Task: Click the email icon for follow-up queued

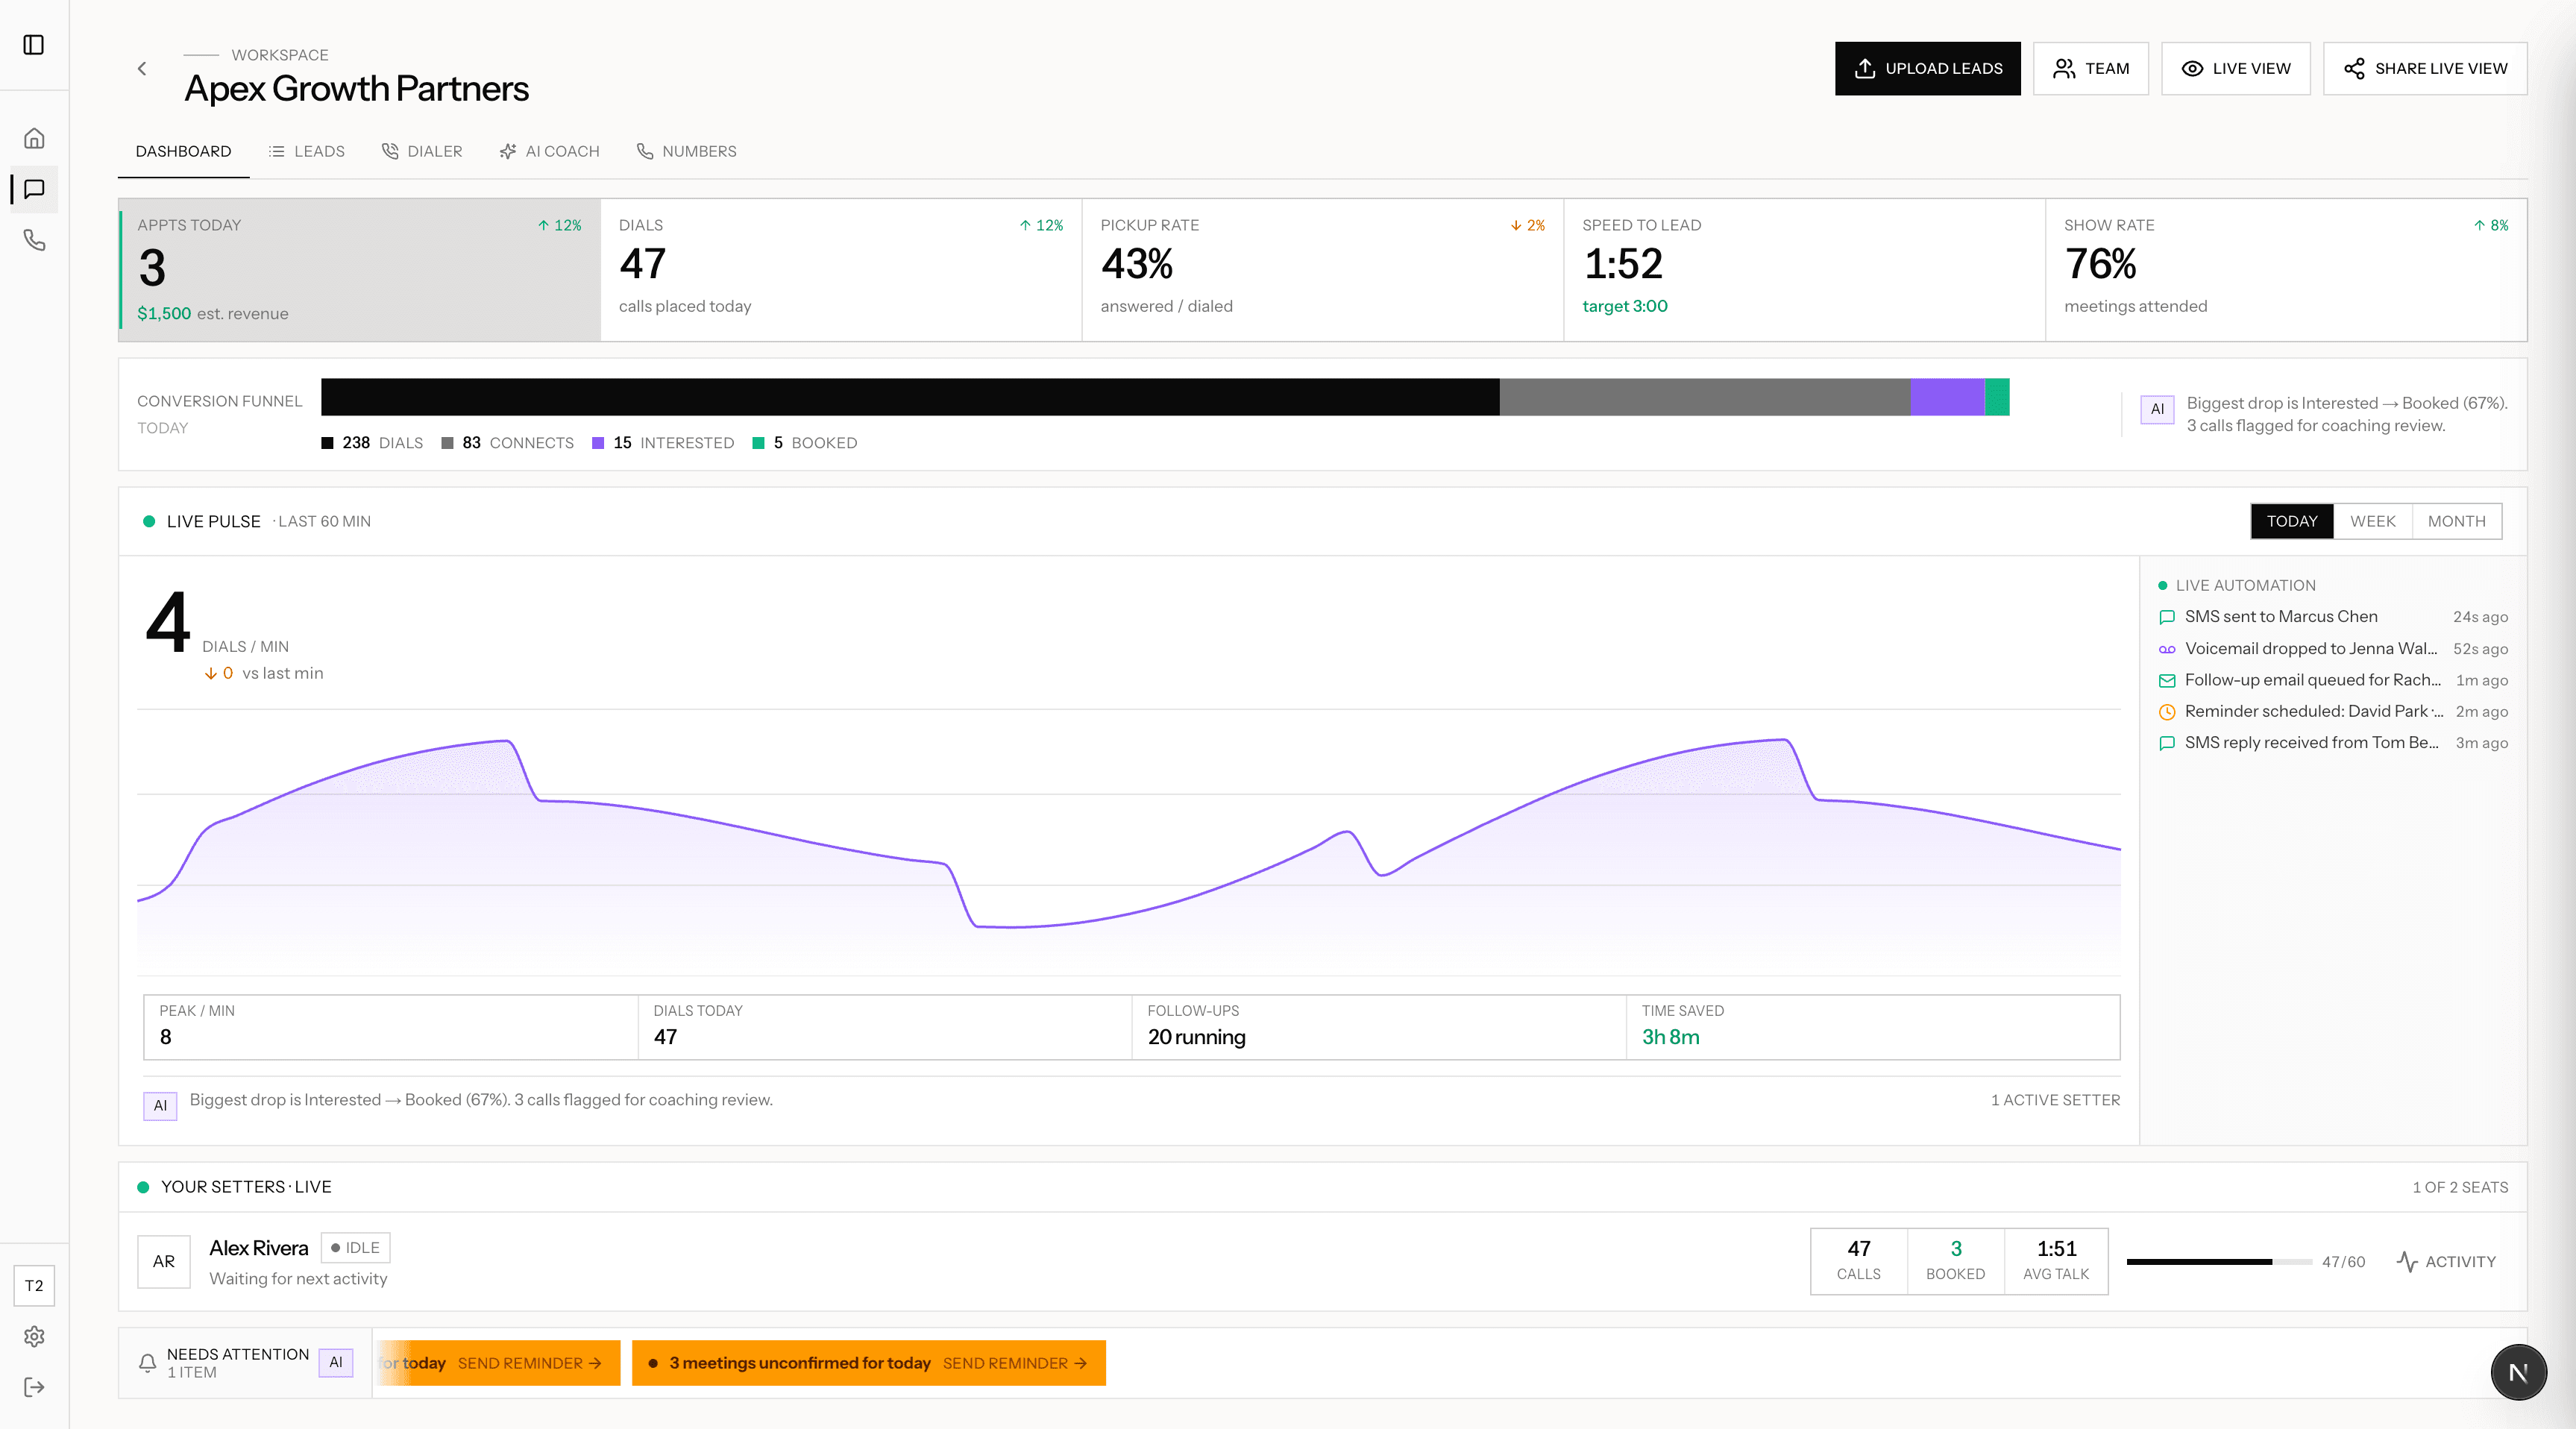Action: (x=2167, y=680)
